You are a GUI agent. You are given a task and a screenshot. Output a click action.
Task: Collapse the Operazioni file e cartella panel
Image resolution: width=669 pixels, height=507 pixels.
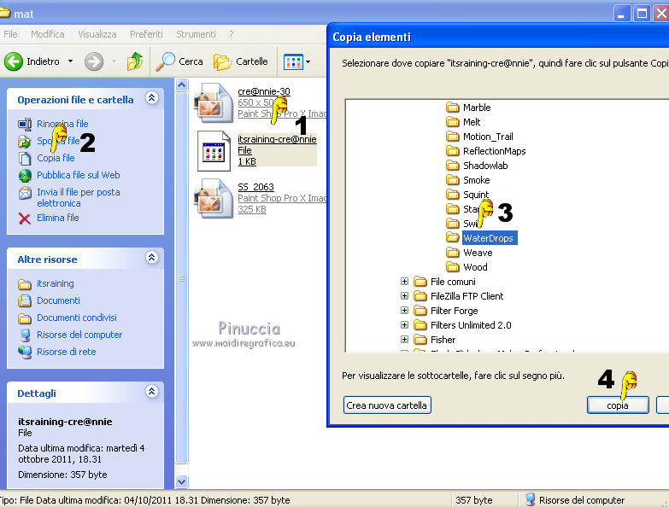[x=151, y=98]
